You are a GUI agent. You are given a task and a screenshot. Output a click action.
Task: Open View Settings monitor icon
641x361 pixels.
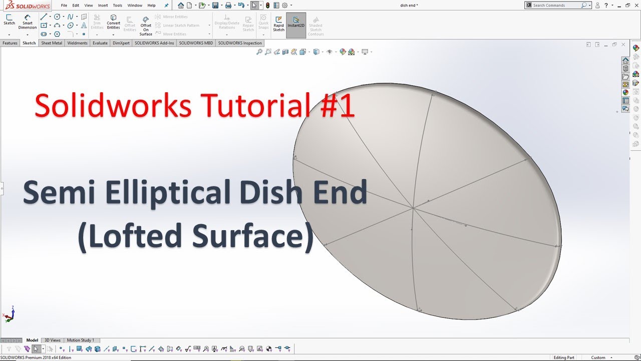365,52
